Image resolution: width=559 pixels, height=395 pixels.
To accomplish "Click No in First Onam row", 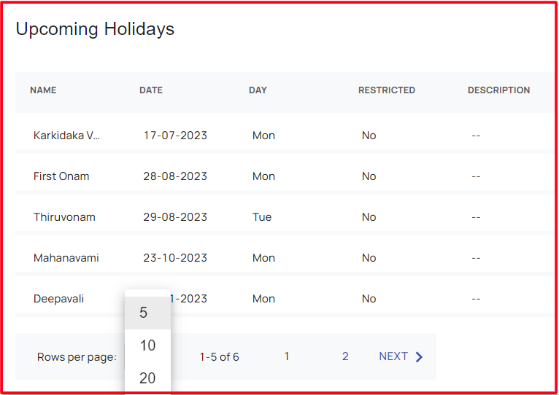I will [369, 176].
